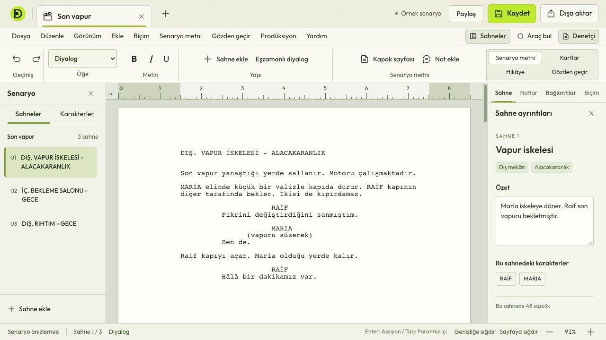Image resolution: width=606 pixels, height=340 pixels.
Task: Close the Son vapur tab
Action: point(142,17)
